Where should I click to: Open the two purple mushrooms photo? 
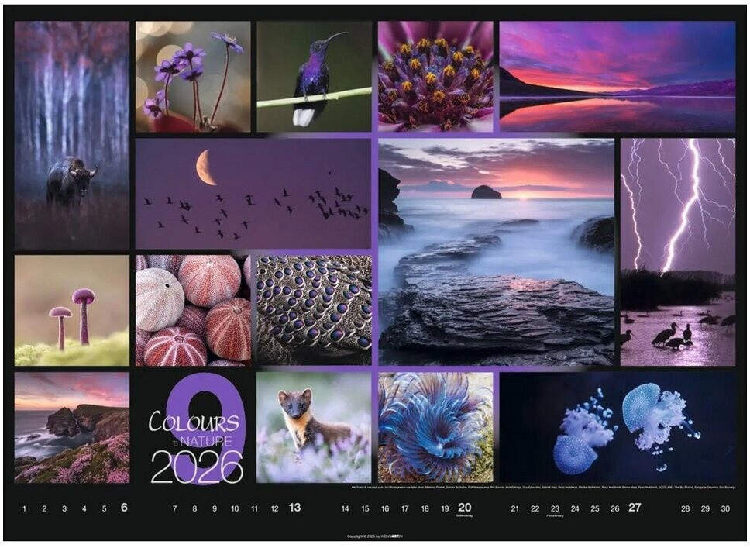pyautogui.click(x=71, y=310)
